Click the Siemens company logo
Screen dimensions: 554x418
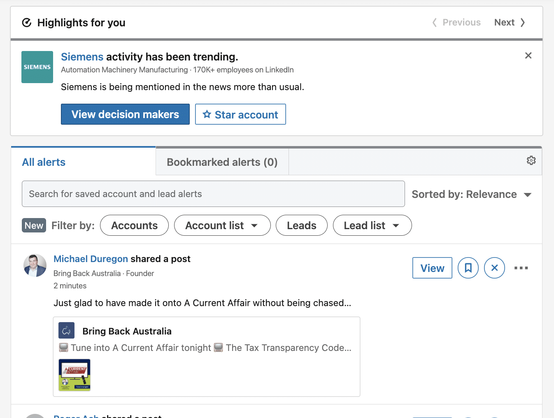(37, 67)
